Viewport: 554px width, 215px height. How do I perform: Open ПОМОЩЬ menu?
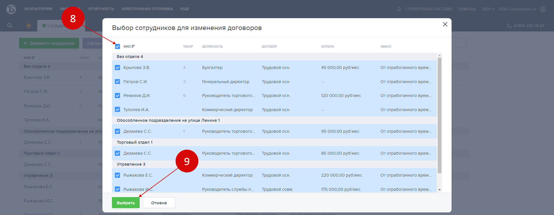pyautogui.click(x=467, y=9)
